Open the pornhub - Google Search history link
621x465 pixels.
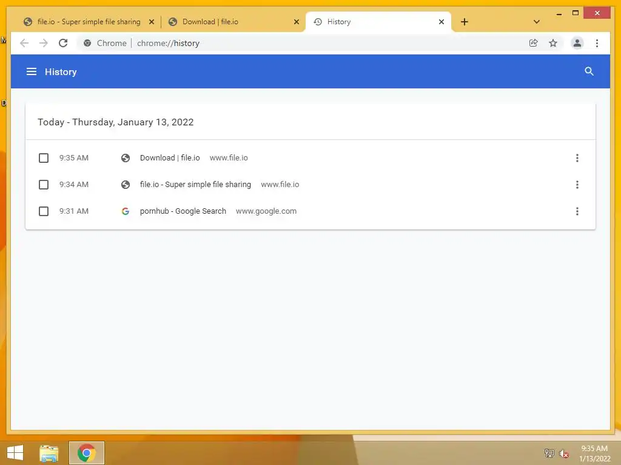point(183,211)
